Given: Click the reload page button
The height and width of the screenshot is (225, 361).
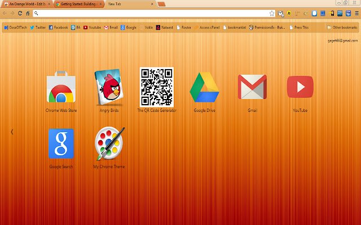Looking at the screenshot, I should (x=20, y=13).
